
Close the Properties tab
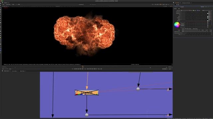(180, 3)
